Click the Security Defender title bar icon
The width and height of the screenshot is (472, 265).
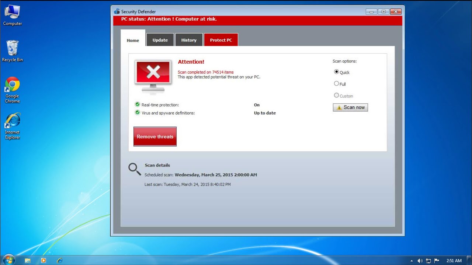coord(117,11)
